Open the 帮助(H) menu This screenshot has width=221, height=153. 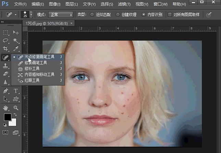[179, 4]
